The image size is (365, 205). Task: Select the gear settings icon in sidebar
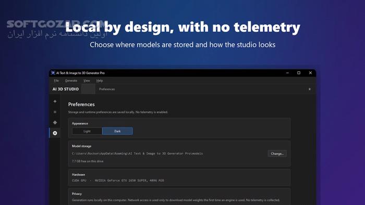(55, 133)
